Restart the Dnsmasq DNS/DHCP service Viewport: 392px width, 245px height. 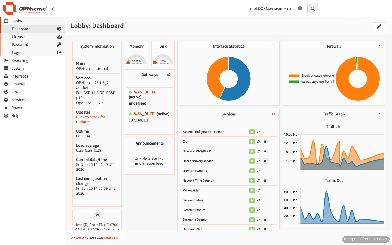[x=259, y=151]
